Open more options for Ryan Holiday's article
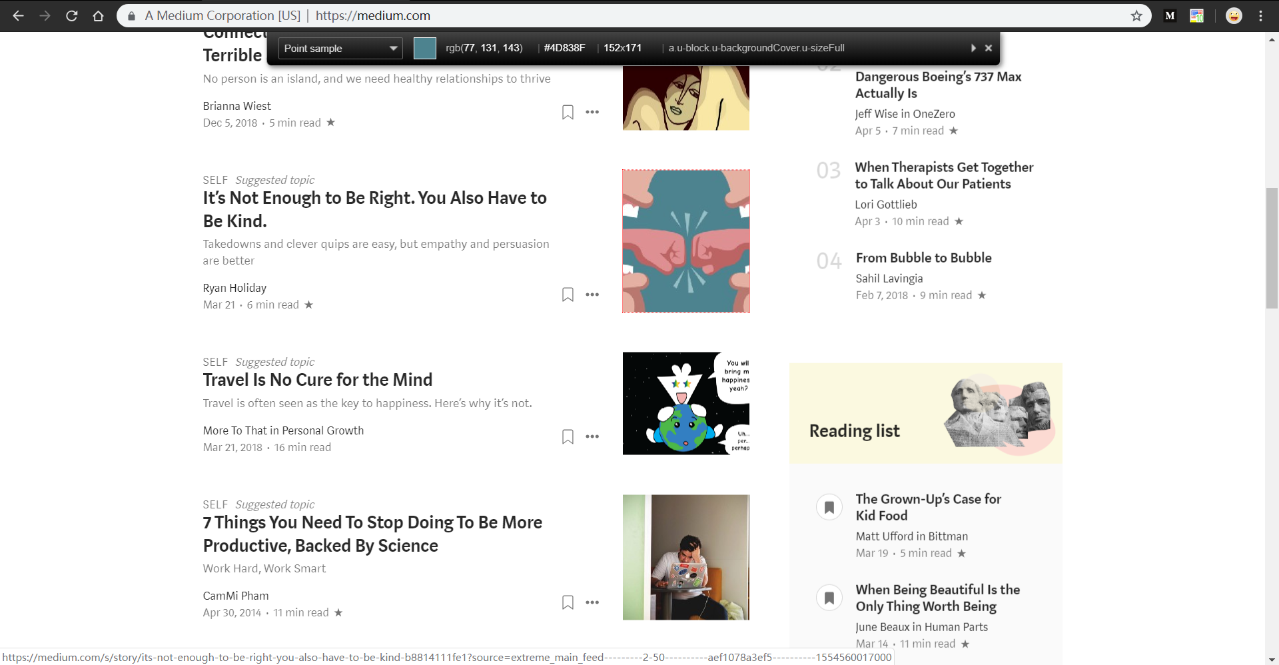 pyautogui.click(x=592, y=295)
